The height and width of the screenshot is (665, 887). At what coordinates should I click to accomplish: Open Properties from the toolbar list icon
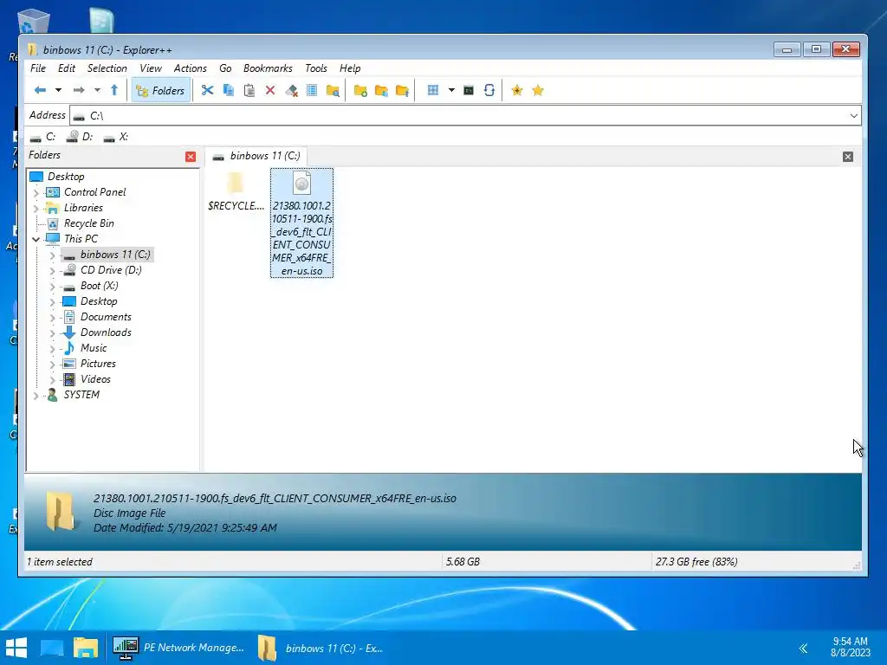[x=312, y=90]
